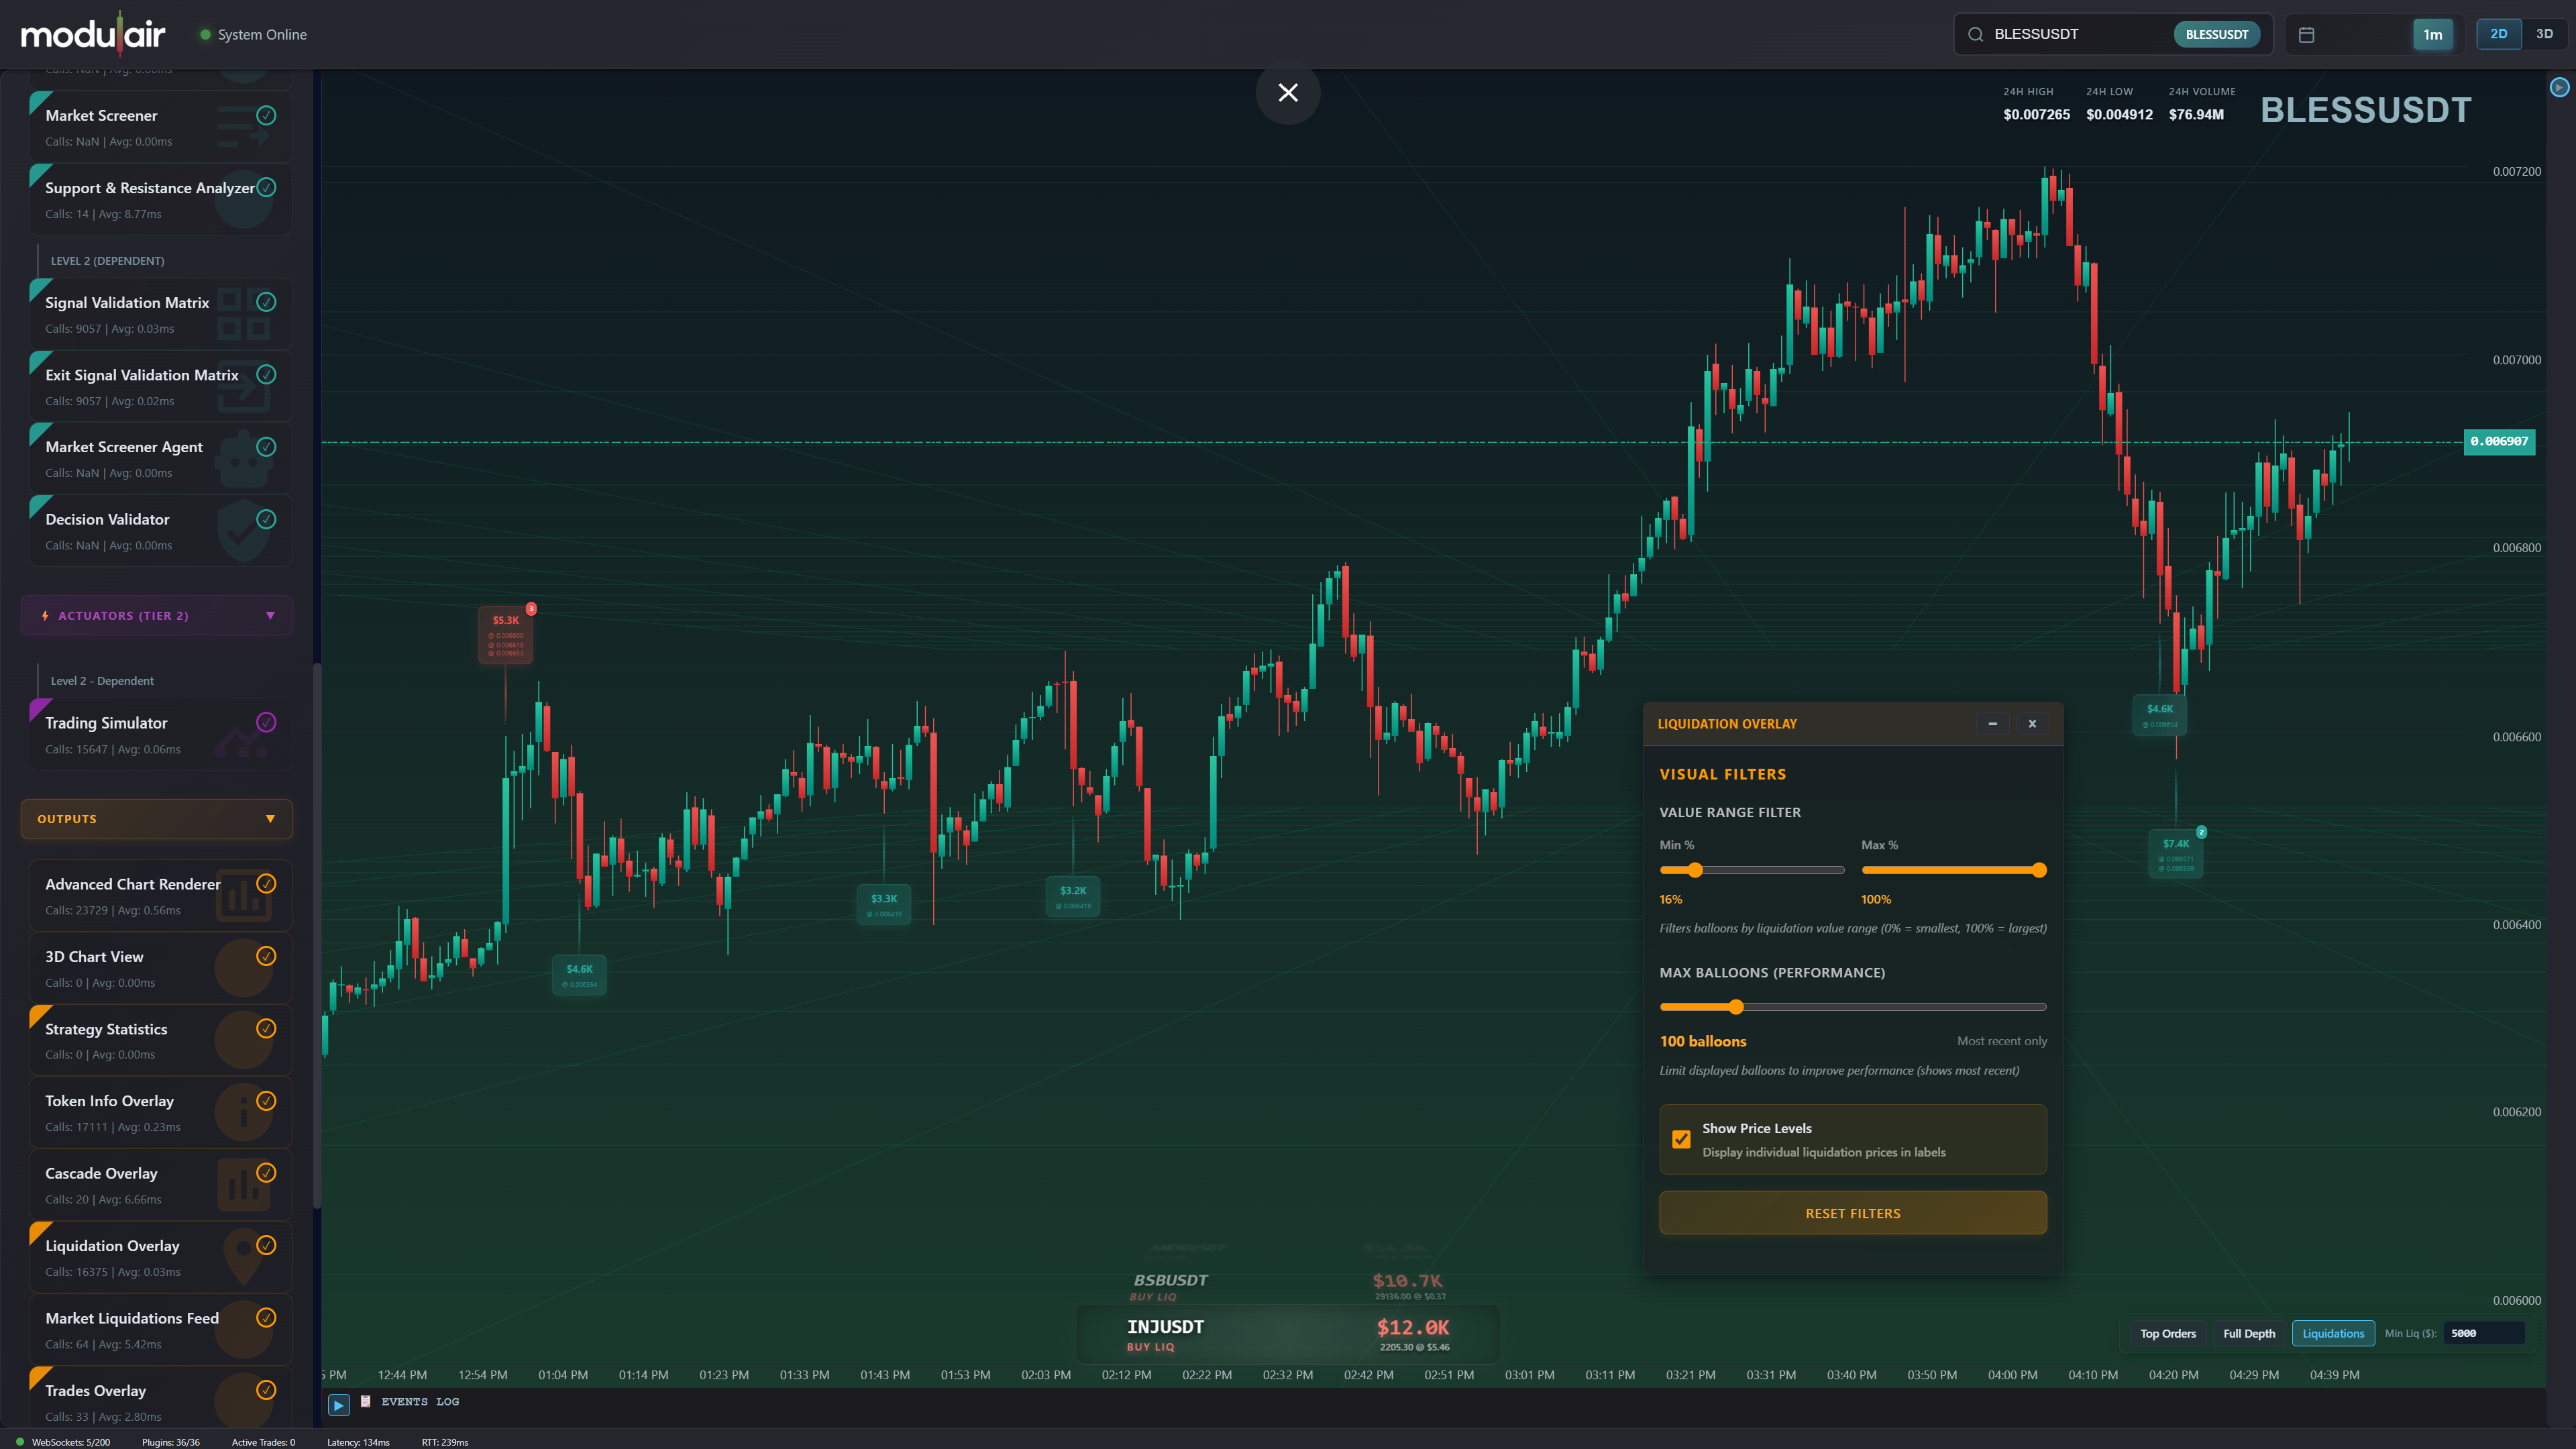The width and height of the screenshot is (2576, 1449).
Task: Select the Liquidations tab
Action: (x=2333, y=1333)
